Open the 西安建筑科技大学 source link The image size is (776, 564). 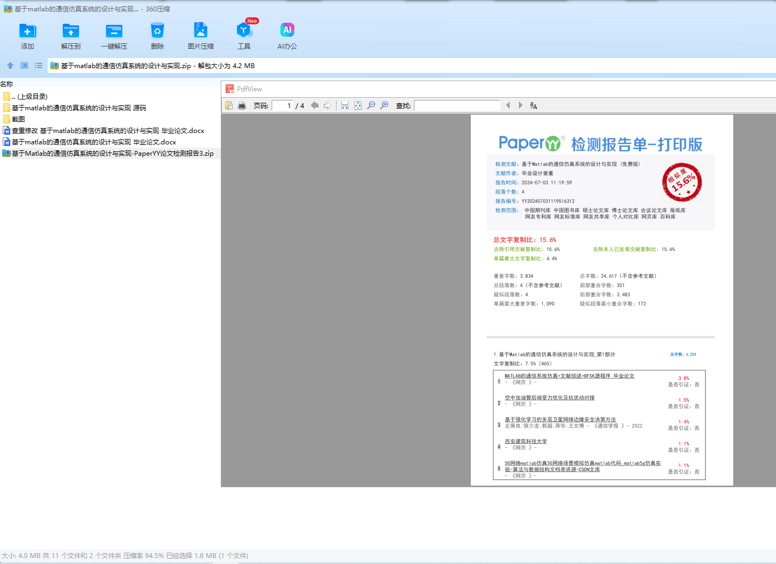[x=525, y=441]
